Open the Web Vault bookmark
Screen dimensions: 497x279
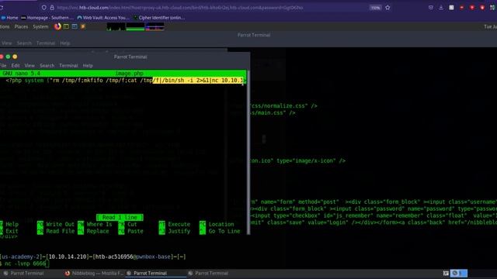(x=103, y=18)
